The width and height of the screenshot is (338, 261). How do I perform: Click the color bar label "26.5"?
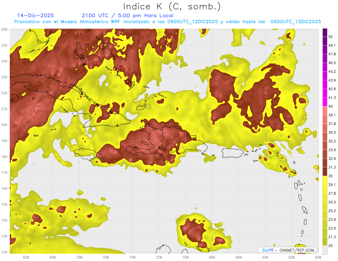(x=332, y=202)
